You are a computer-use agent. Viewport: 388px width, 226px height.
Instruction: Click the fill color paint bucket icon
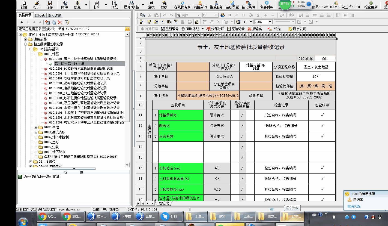click(x=251, y=15)
